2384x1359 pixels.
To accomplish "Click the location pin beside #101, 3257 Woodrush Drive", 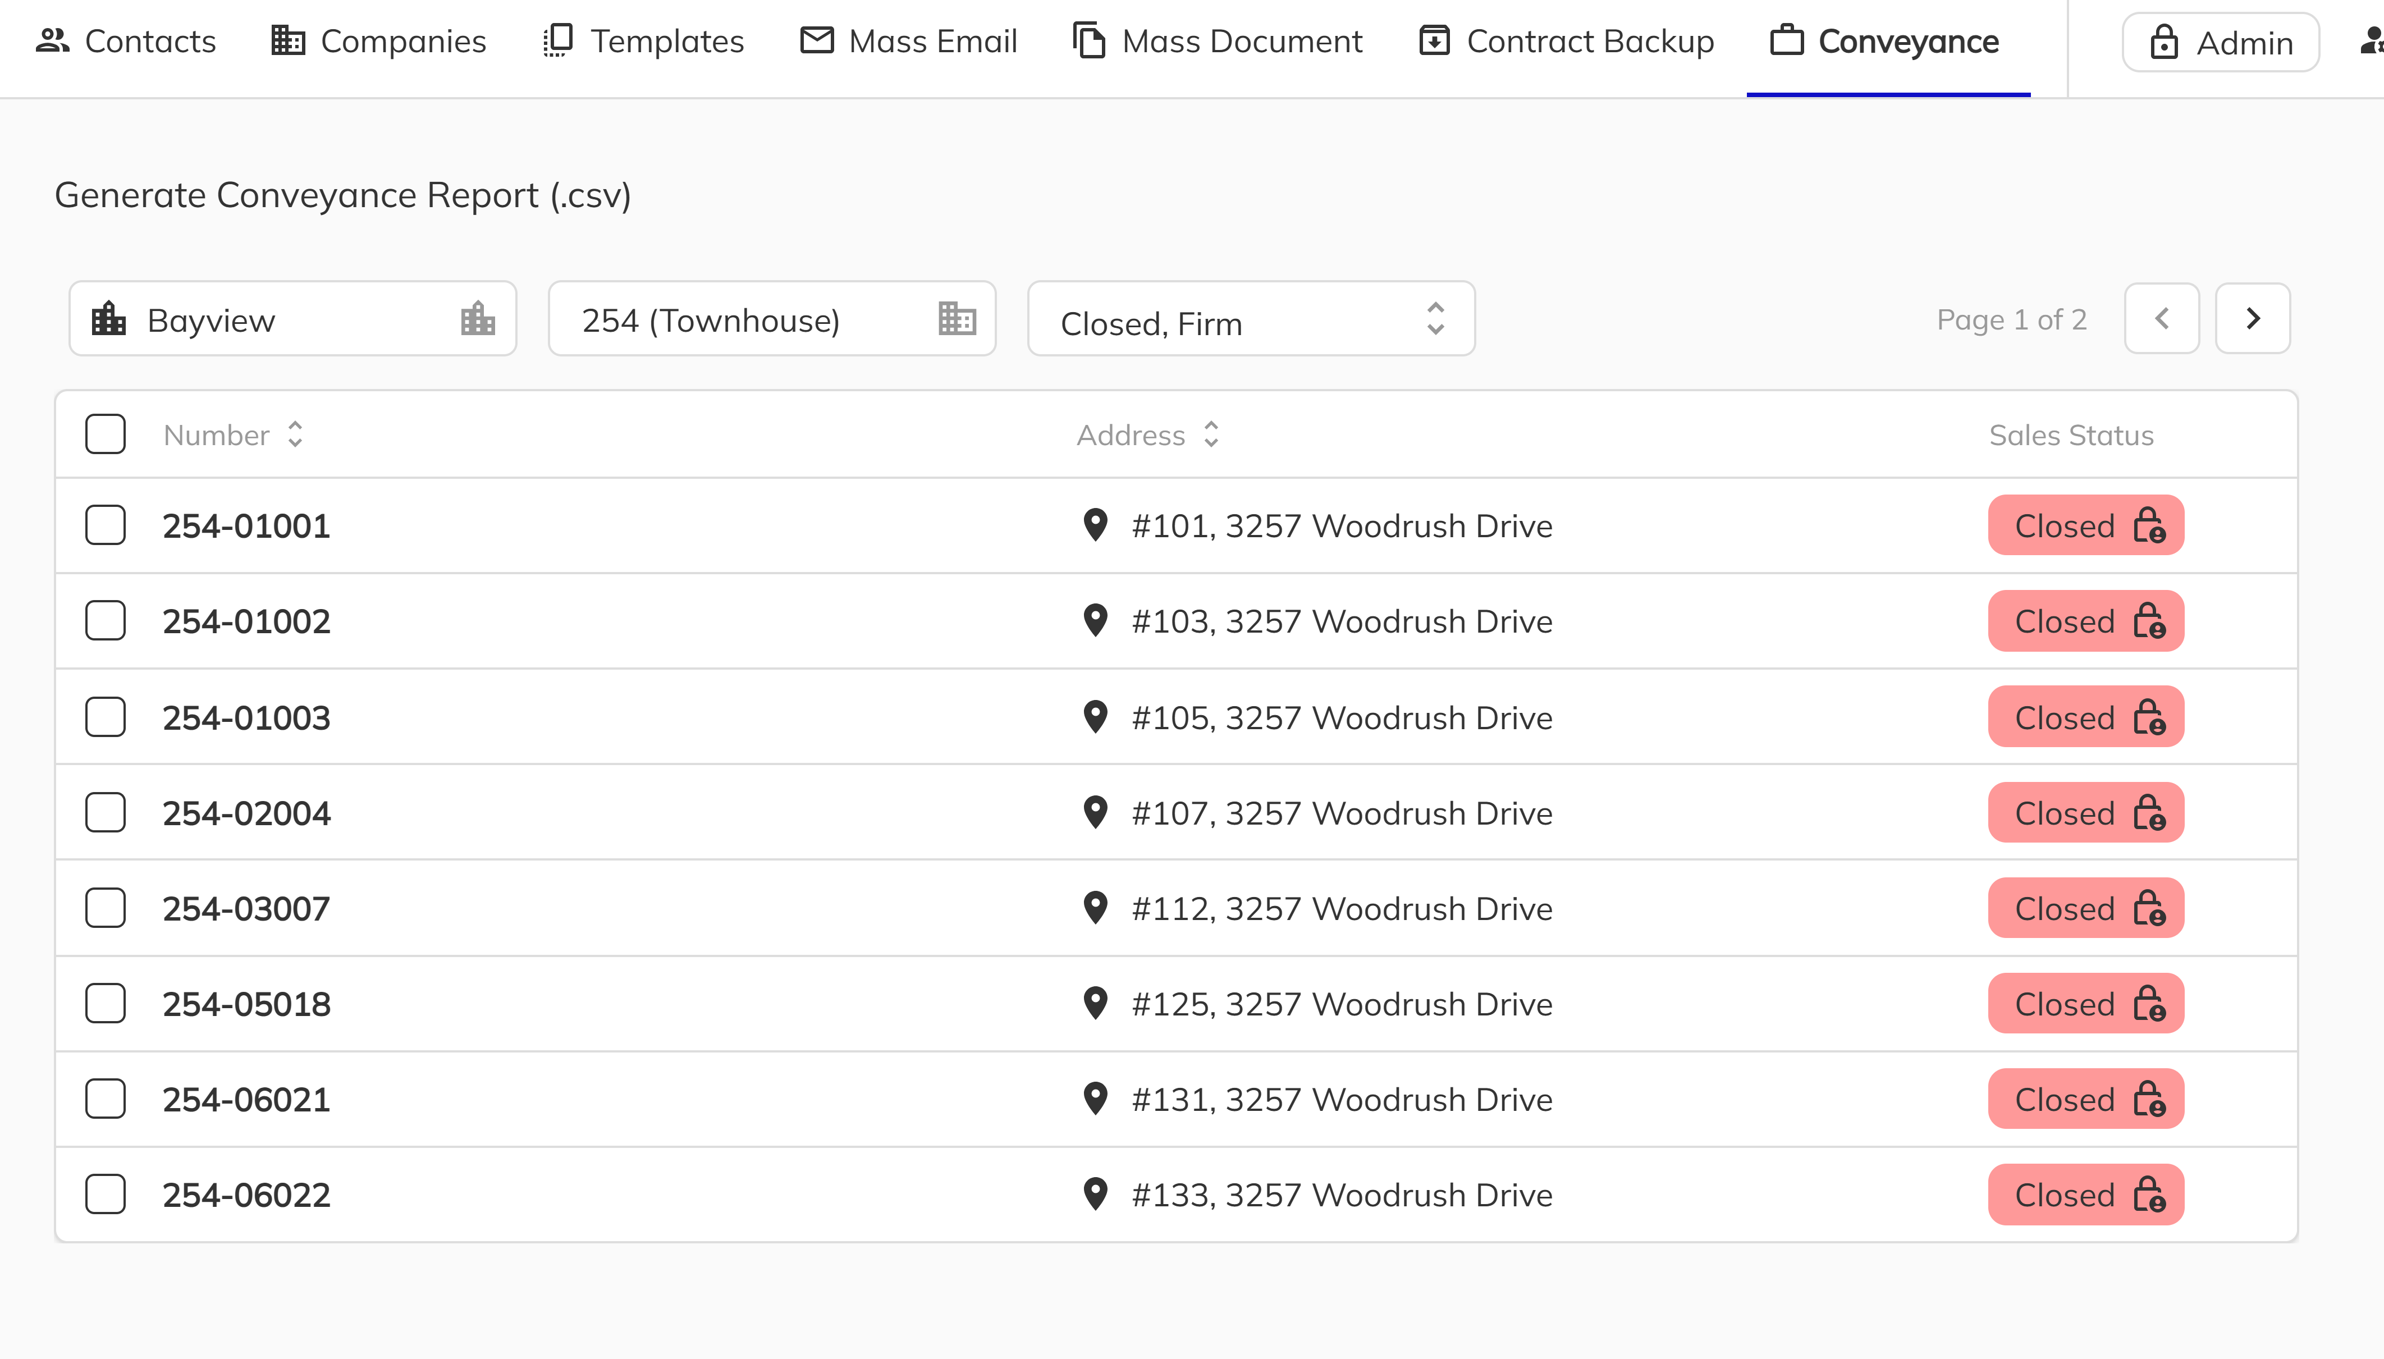I will 1096,524.
